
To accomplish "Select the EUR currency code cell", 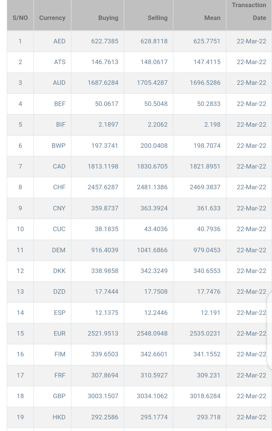I will tap(59, 333).
